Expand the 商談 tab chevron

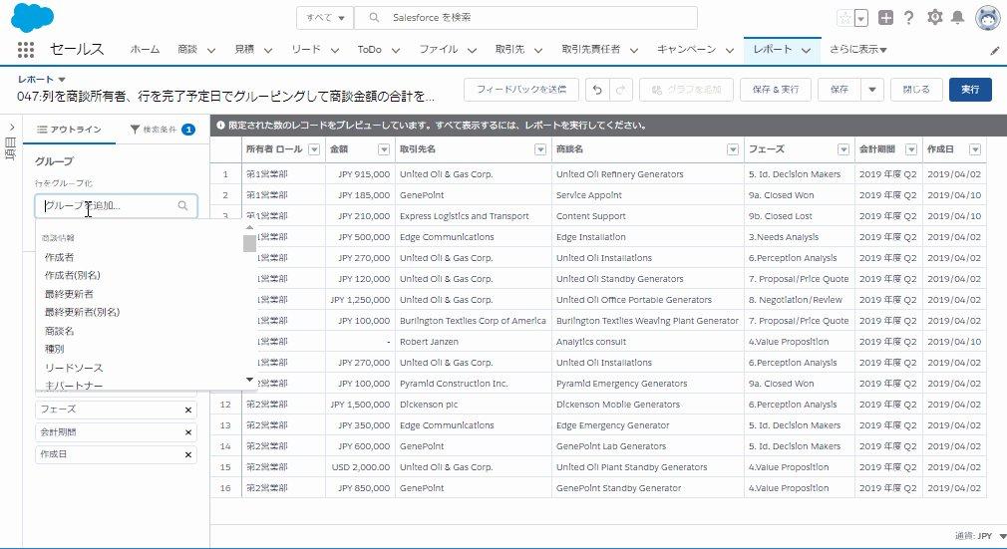(x=210, y=50)
